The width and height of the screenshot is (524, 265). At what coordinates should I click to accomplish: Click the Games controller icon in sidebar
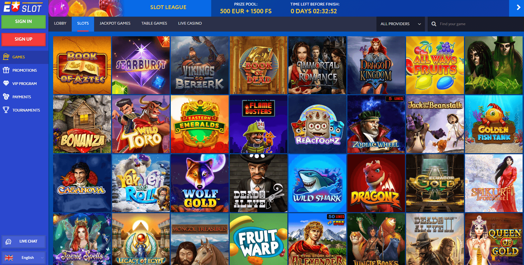(x=6, y=57)
